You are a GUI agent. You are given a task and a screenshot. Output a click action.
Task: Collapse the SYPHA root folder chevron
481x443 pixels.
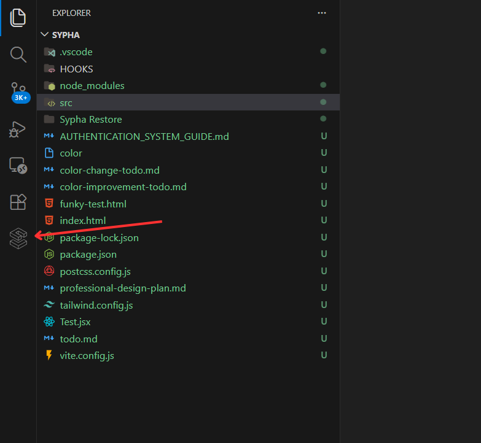tap(44, 34)
